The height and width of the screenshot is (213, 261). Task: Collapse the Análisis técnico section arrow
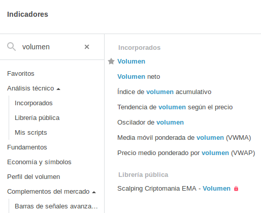tap(58, 89)
